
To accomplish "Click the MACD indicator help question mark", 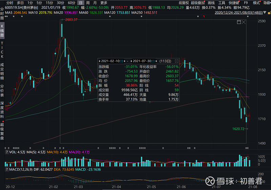I will [7, 169].
